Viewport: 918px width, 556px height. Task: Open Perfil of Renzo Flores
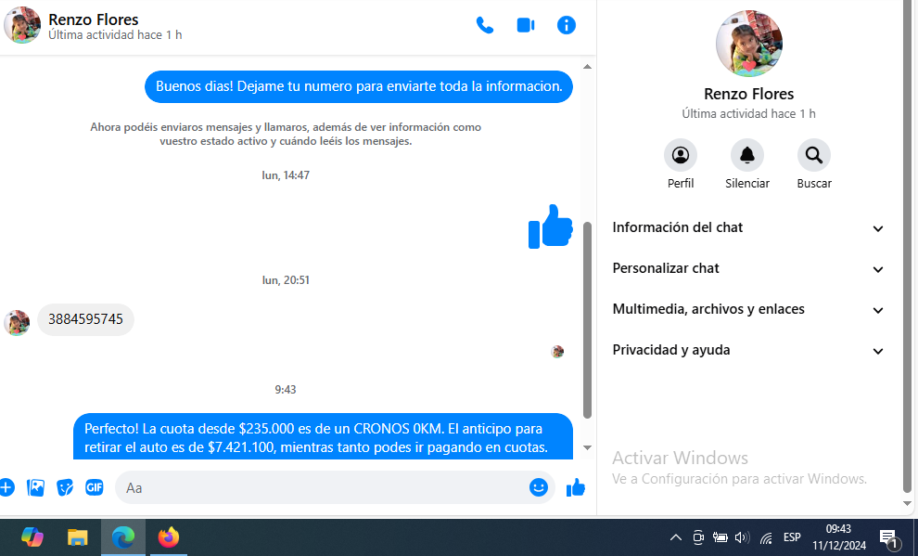[681, 155]
